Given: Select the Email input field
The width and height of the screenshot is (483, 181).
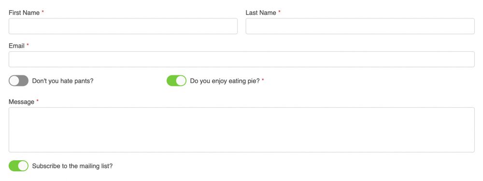Looking at the screenshot, I should 241,59.
